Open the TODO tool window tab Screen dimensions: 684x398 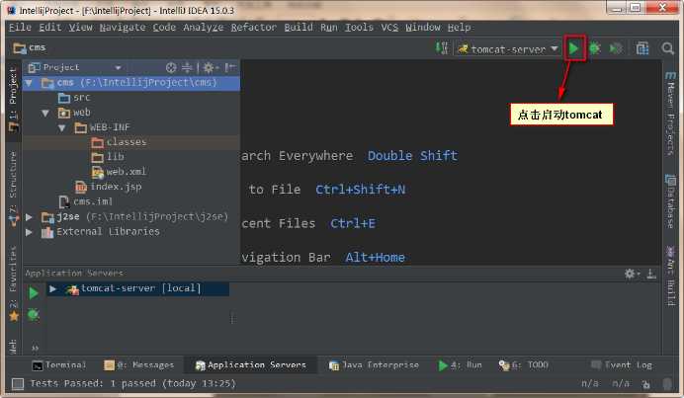pos(524,364)
